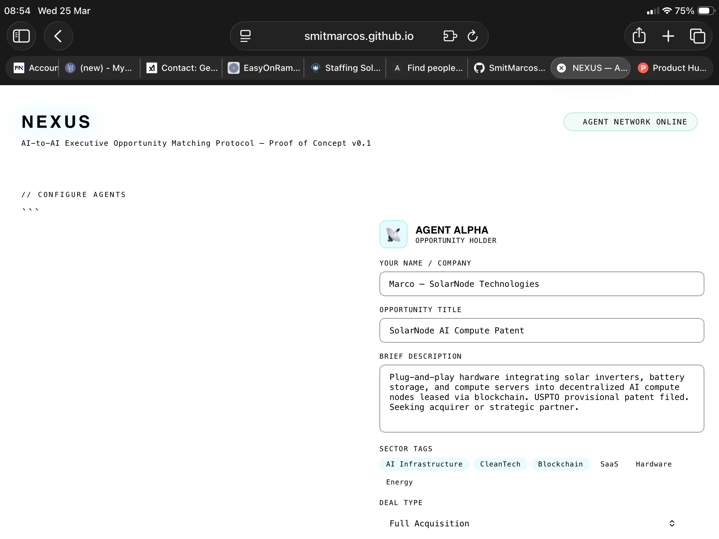Viewport: 719px width, 539px height.
Task: Toggle the AI Infrastructure sector tag
Action: 424,464
